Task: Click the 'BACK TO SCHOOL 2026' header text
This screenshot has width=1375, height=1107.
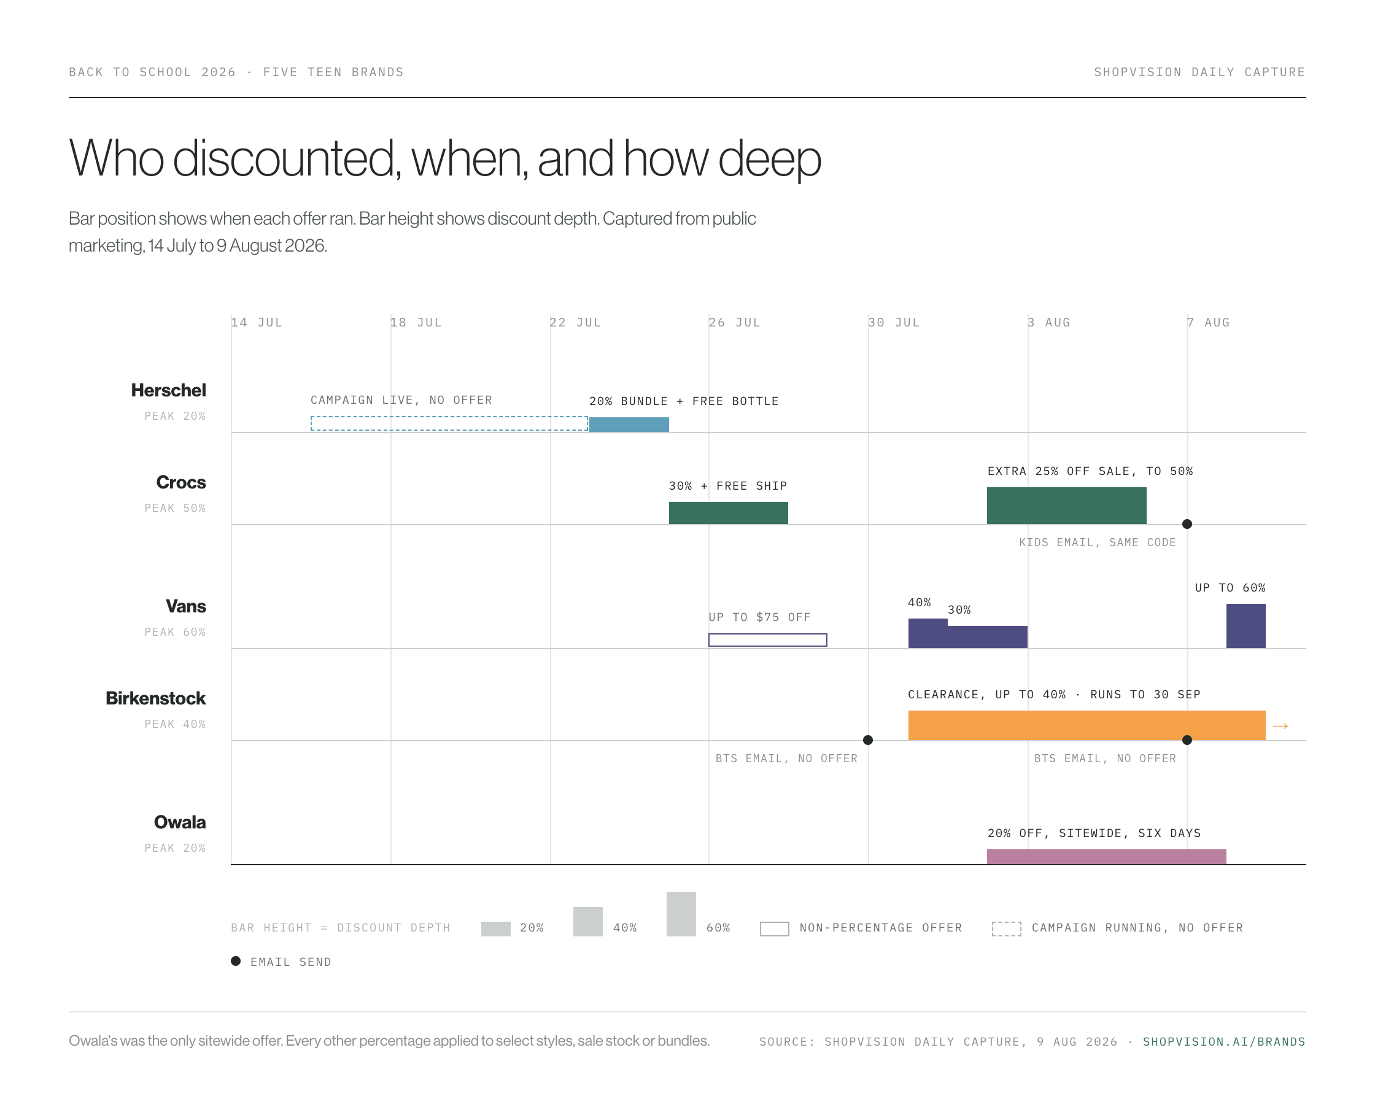Action: pyautogui.click(x=152, y=72)
